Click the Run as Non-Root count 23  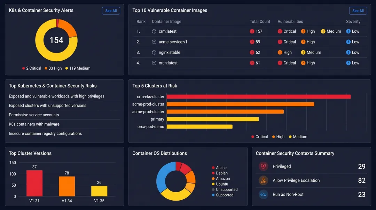(362, 194)
